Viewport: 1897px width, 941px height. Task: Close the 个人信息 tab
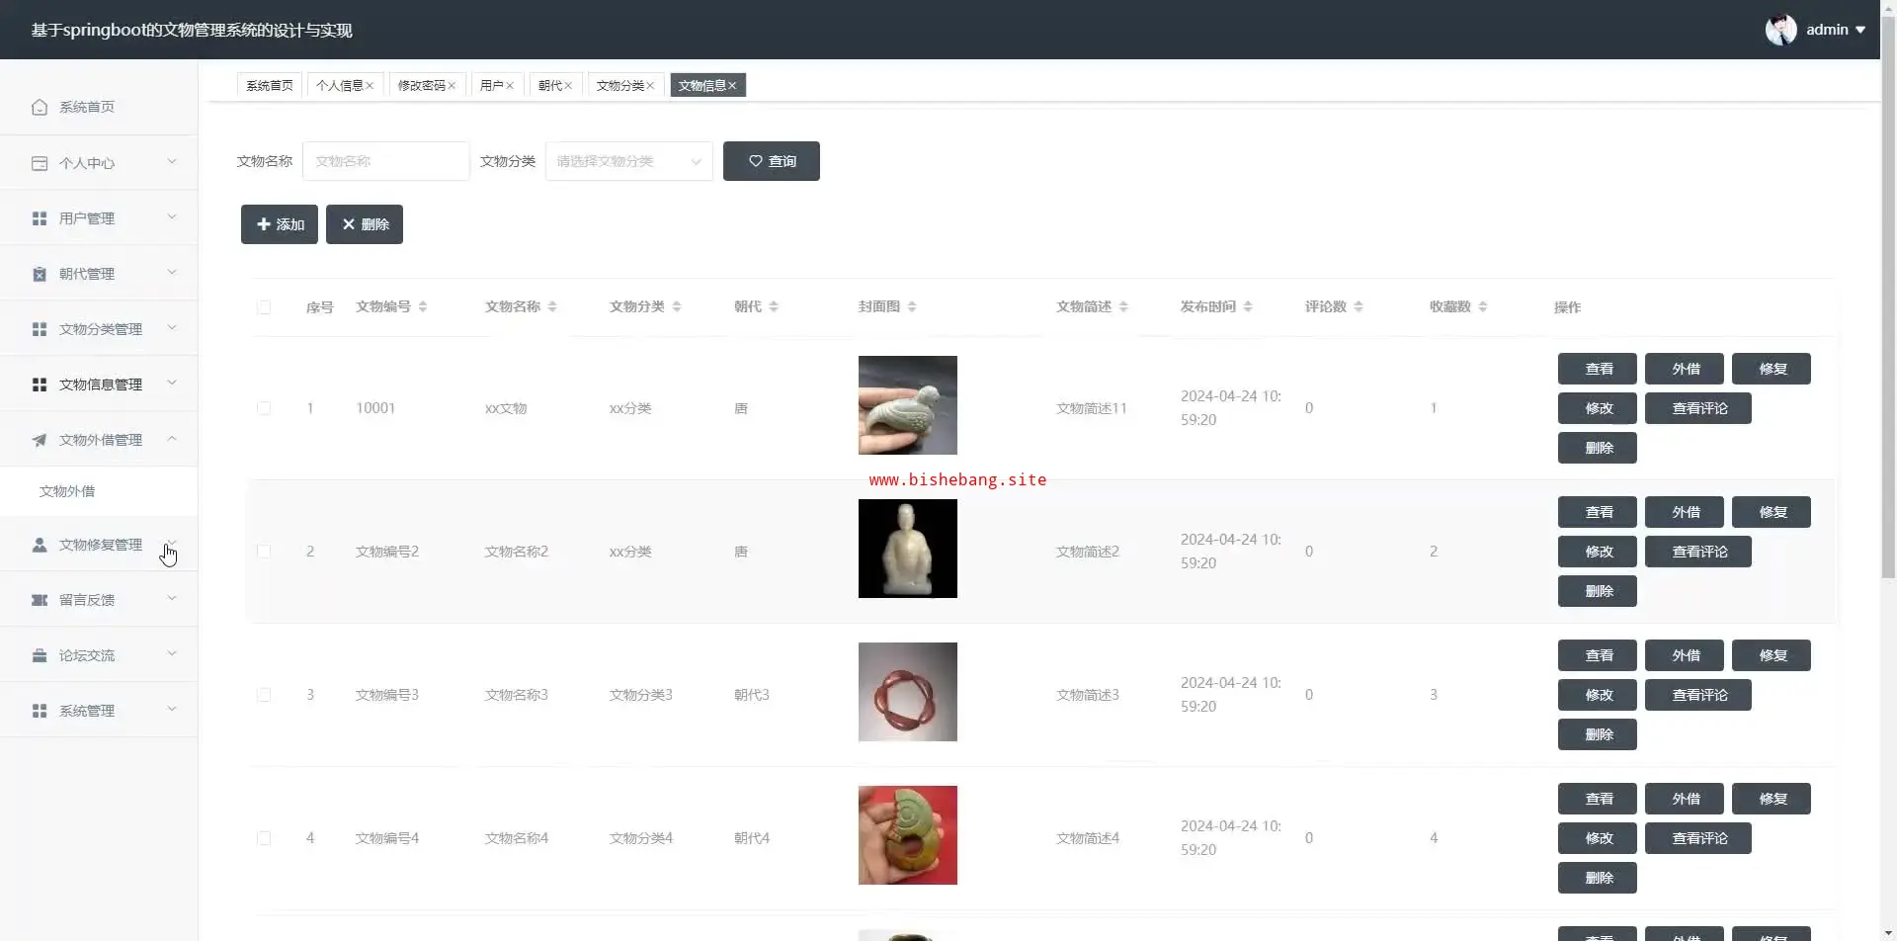pos(370,86)
